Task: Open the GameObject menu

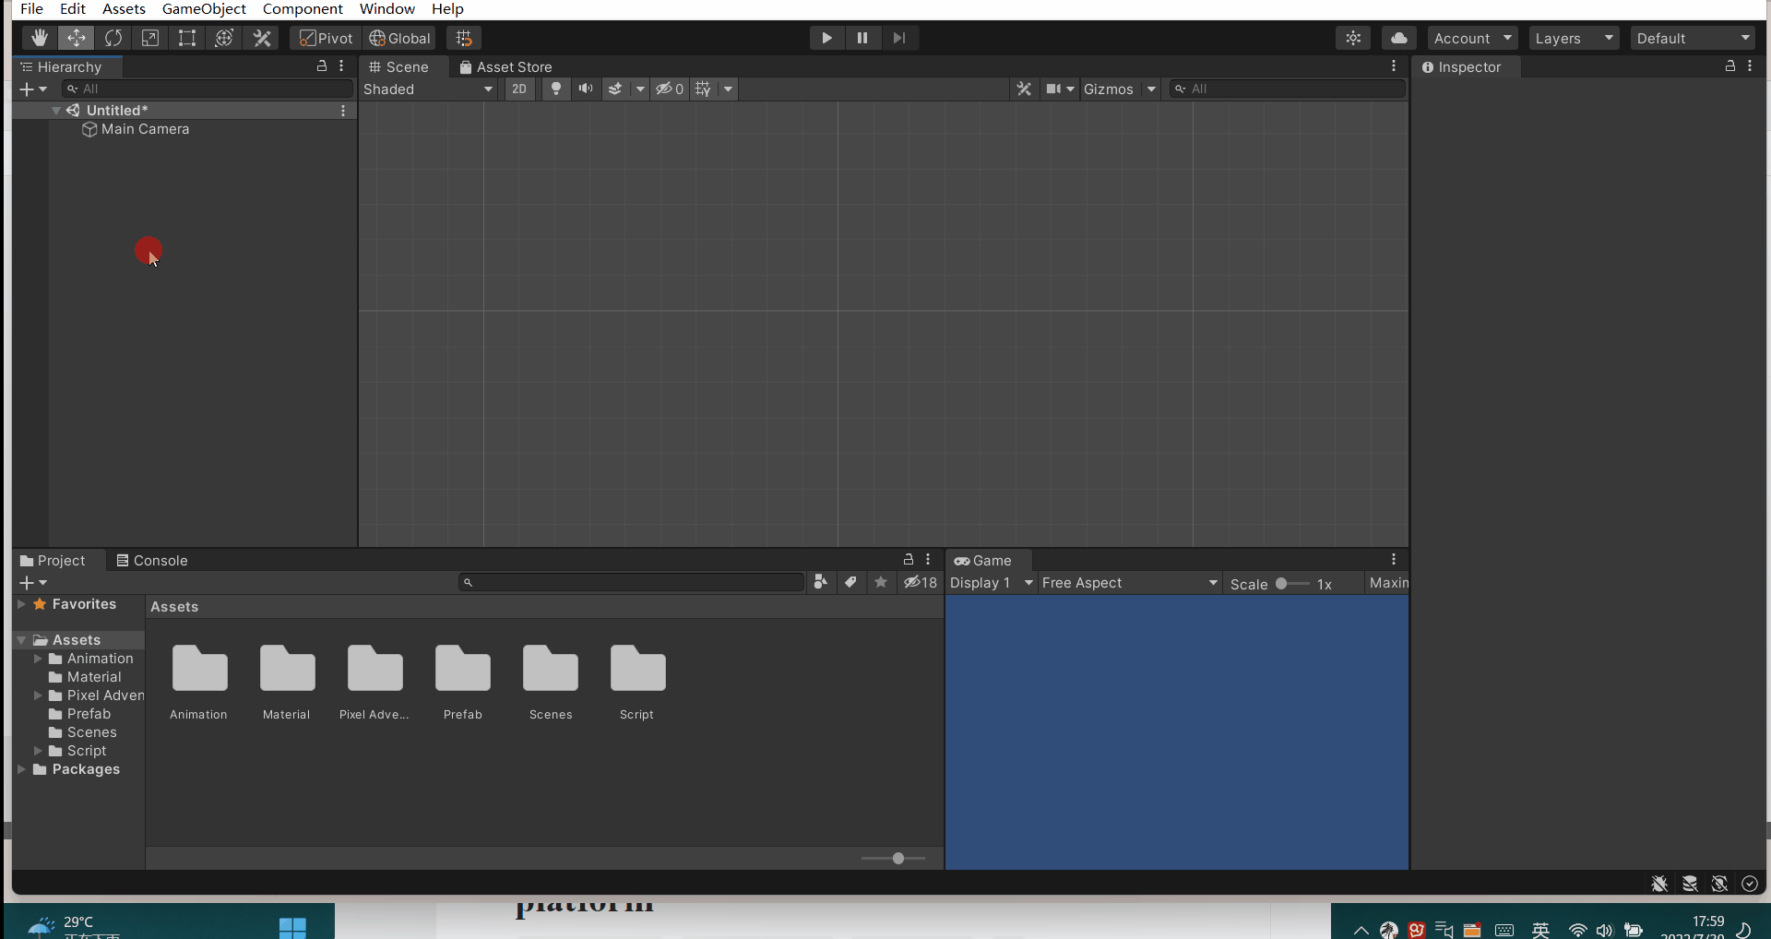Action: point(203,8)
